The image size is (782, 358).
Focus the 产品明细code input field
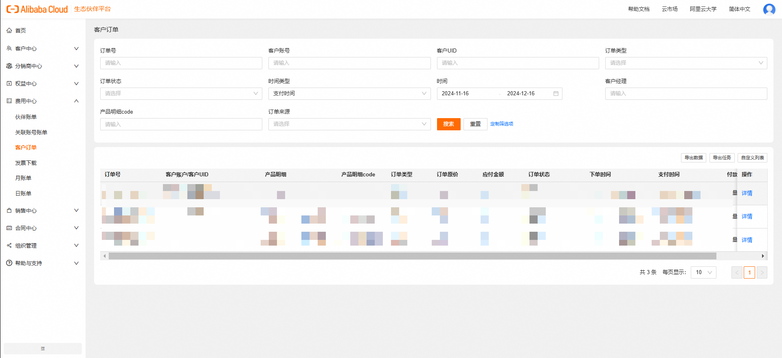181,124
